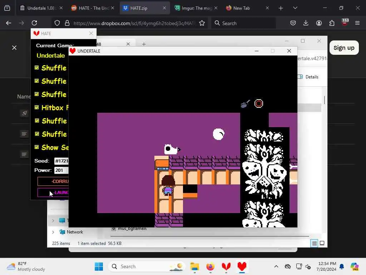
Task: Open the browser extensions puzzle icon
Action: pyautogui.click(x=332, y=23)
